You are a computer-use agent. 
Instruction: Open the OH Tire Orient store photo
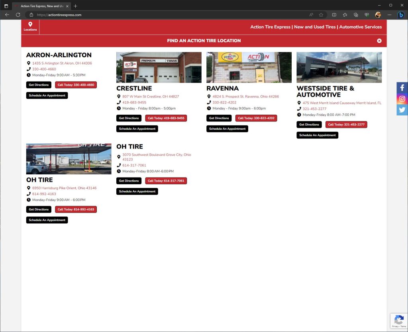click(x=69, y=159)
